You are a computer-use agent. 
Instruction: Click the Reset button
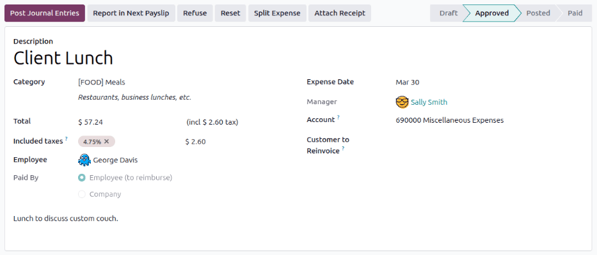(x=230, y=13)
